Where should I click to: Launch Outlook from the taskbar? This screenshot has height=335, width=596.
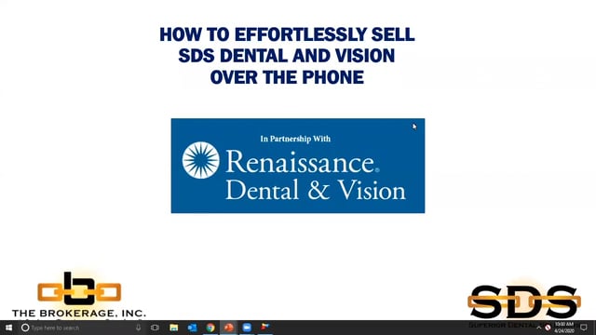point(192,328)
